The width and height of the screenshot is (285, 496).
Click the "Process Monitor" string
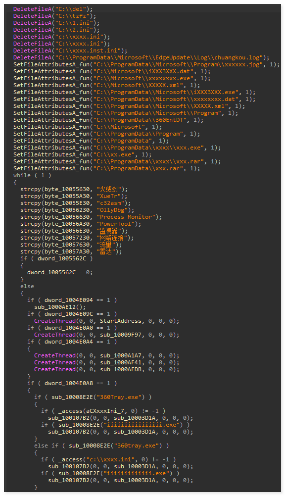pos(126,217)
